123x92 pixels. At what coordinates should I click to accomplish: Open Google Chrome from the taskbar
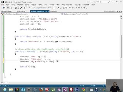pos(83,90)
